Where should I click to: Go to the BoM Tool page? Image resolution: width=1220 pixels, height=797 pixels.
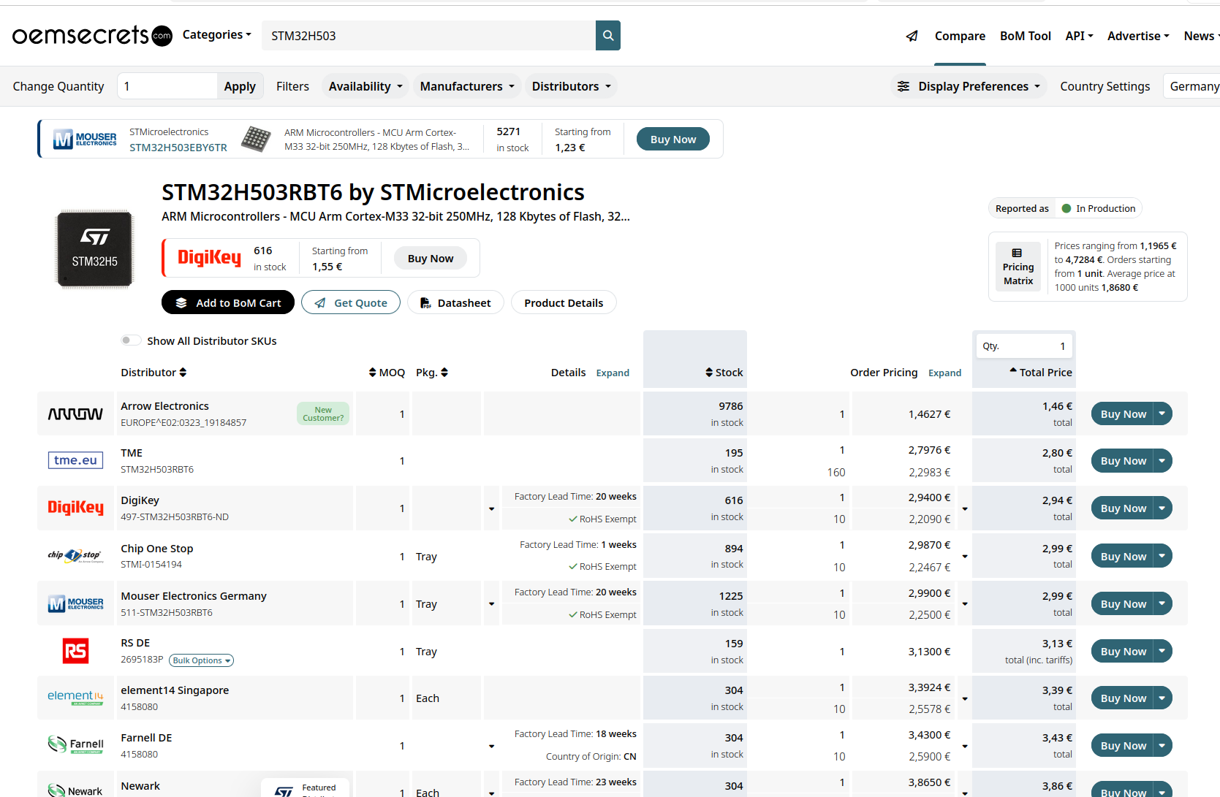pos(1025,36)
